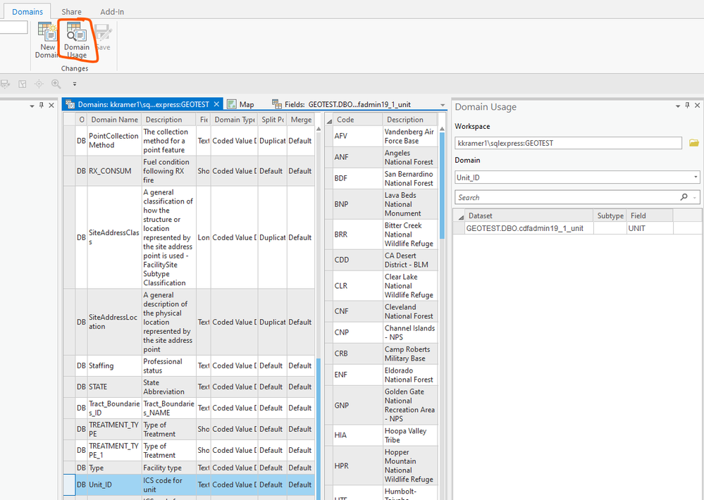The width and height of the screenshot is (704, 500).
Task: Close the Domains view tab
Action: [216, 104]
